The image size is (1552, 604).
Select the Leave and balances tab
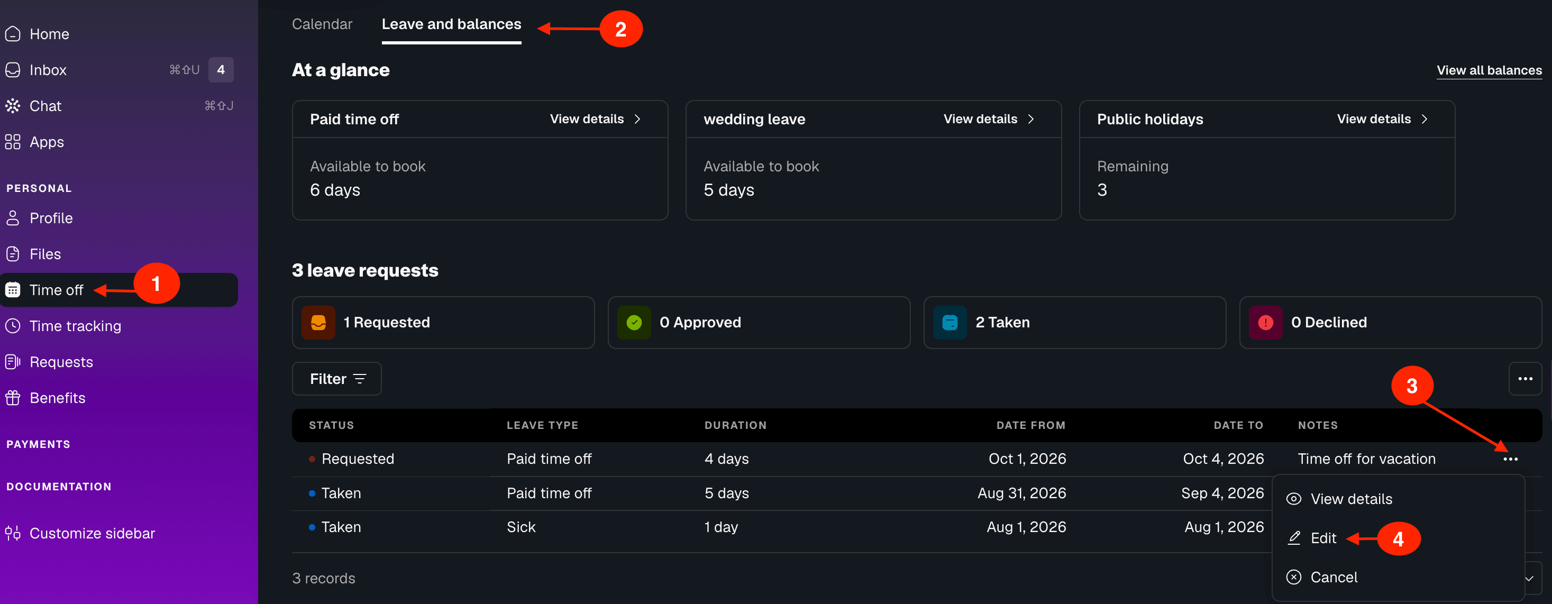coord(451,24)
